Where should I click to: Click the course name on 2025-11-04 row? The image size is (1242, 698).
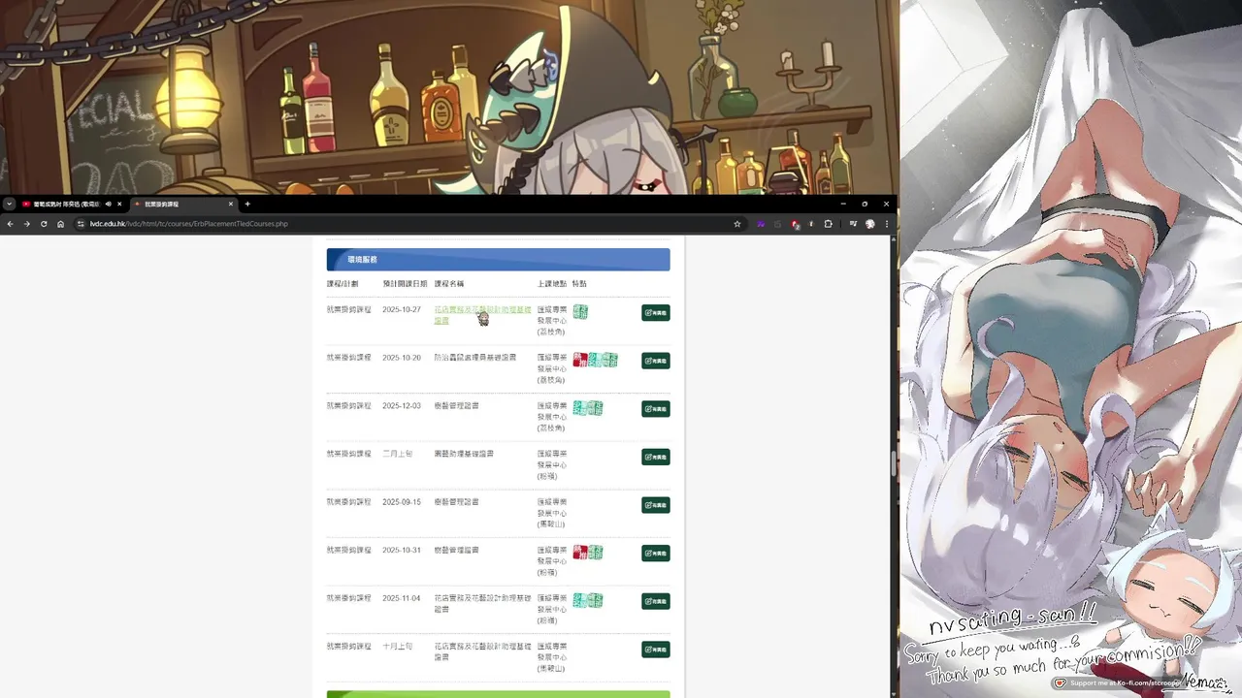(x=482, y=603)
